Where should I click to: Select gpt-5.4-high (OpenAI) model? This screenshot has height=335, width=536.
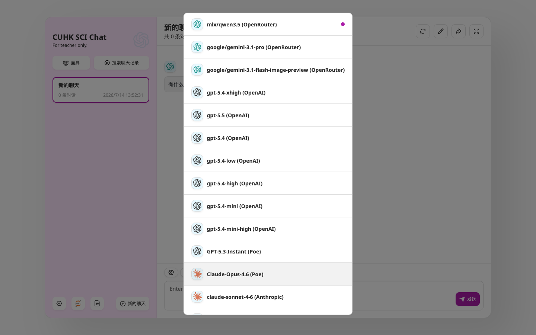(x=268, y=183)
